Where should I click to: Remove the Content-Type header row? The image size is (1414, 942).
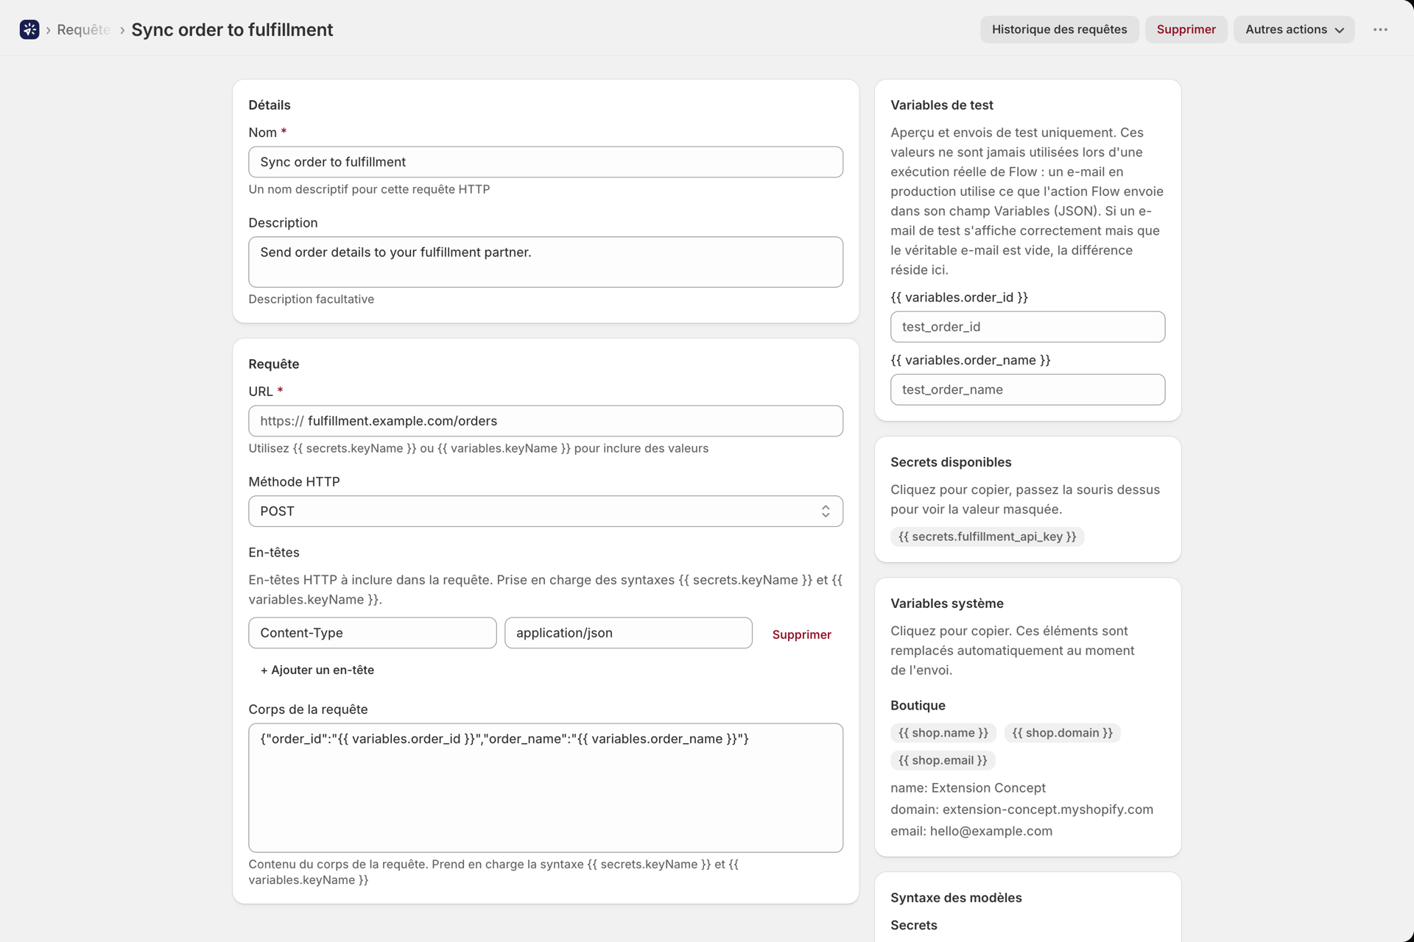[801, 634]
